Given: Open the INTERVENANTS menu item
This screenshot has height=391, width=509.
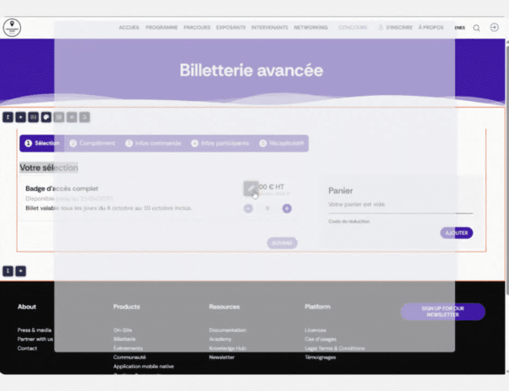Looking at the screenshot, I should tap(269, 28).
